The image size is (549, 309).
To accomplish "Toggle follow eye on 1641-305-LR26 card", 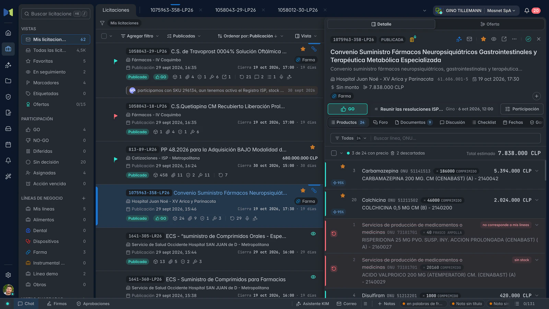I will 313,234.
